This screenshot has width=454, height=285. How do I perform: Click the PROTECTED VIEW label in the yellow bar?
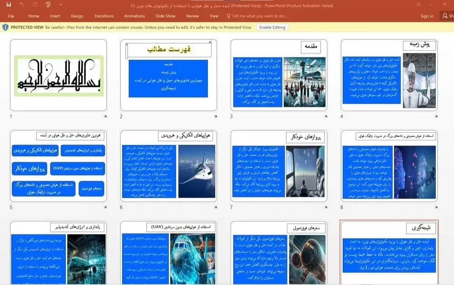tap(27, 27)
